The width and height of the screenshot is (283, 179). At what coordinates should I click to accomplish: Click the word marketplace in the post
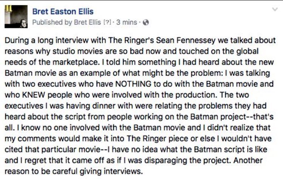pos(75,62)
